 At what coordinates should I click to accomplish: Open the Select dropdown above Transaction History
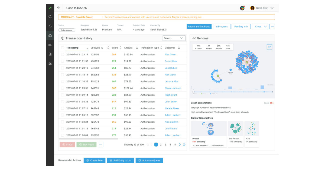(173, 38)
